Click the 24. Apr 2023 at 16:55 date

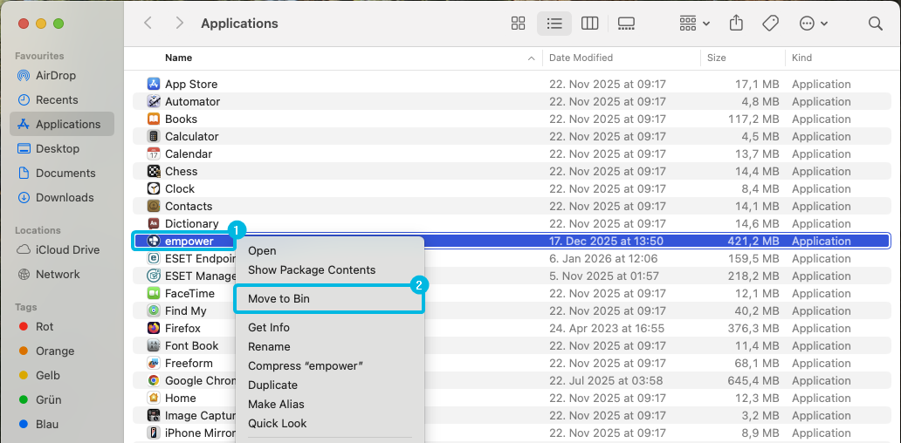607,328
